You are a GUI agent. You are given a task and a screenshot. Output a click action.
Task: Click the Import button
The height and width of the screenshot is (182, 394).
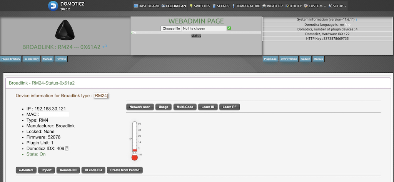coord(47,170)
